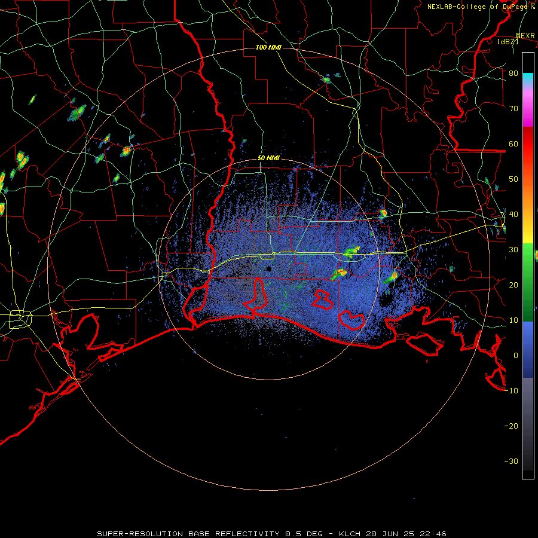Click the SUPER-RESOLUTION BASE REFLECTIVITY caption
The image size is (538, 538).
point(188,534)
